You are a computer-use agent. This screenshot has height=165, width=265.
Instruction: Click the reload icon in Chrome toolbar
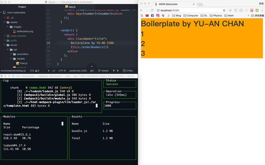pos(152,10)
